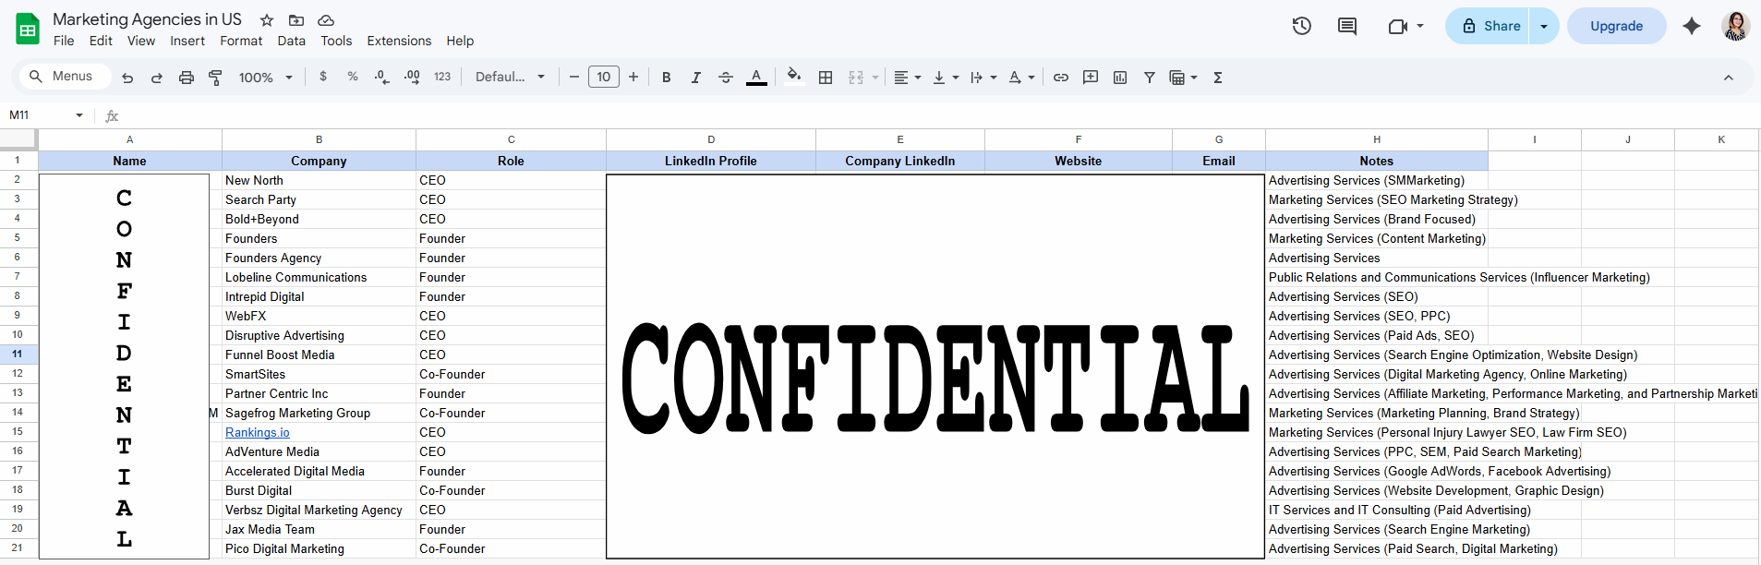1761x565 pixels.
Task: Redo the last action
Action: (x=157, y=78)
